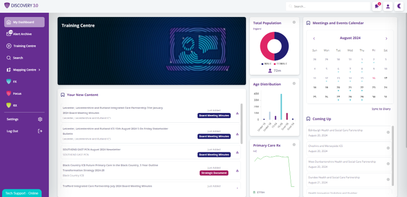Image resolution: width=407 pixels, height=197 pixels.
Task: Go to next month in calendar
Action: coord(386,38)
